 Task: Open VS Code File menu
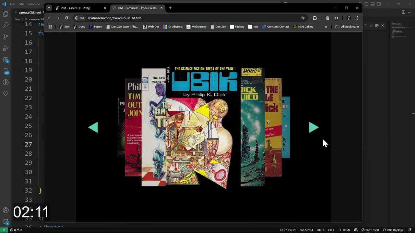pyautogui.click(x=12, y=4)
